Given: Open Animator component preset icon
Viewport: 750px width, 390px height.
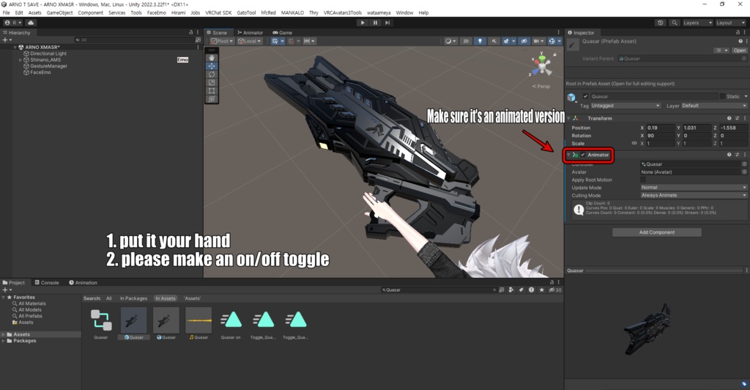Looking at the screenshot, I should [737, 155].
